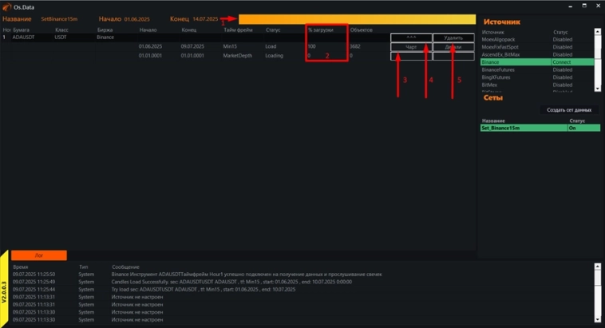The width and height of the screenshot is (605, 328).
Task: Click the % загрузки column header
Action: pos(321,30)
